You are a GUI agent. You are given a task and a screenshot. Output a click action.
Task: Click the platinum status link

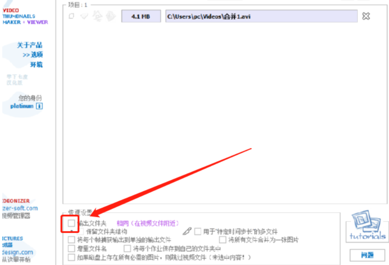(x=22, y=106)
